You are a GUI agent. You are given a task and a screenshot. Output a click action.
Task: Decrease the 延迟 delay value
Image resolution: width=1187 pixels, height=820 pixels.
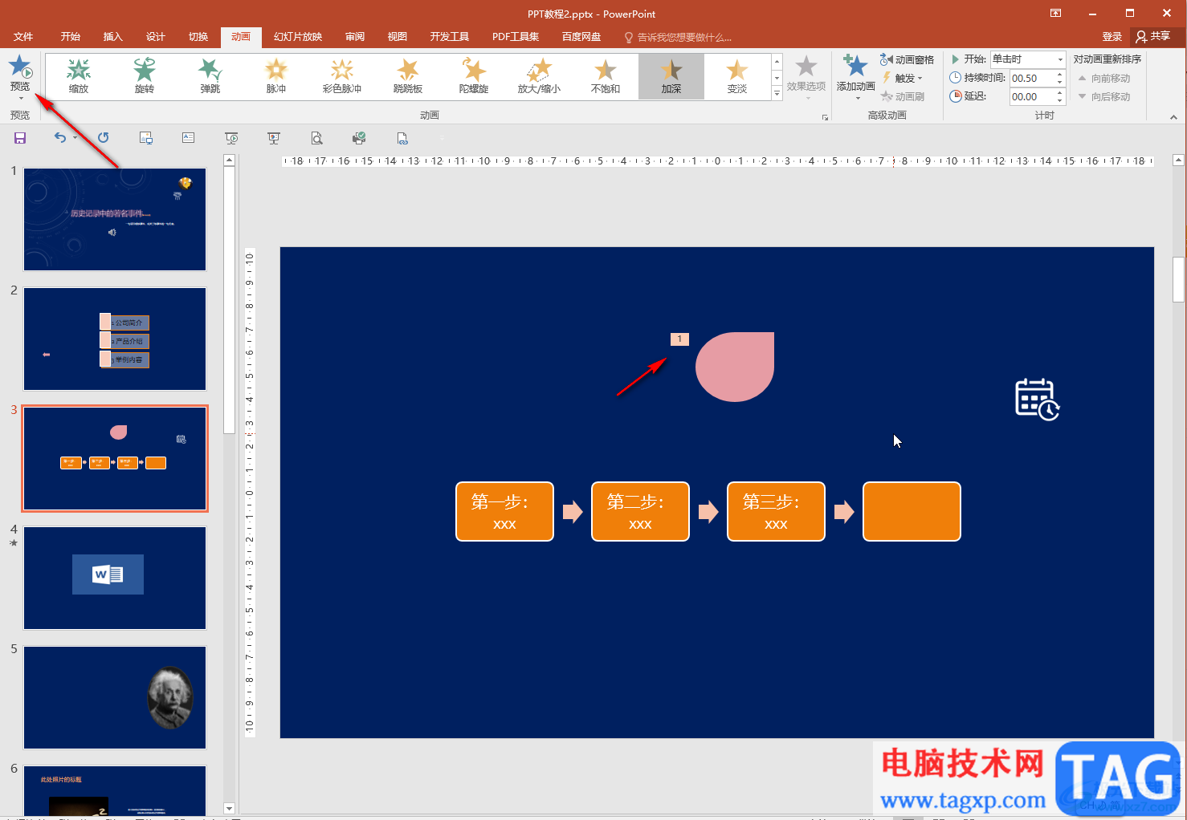coord(1060,101)
